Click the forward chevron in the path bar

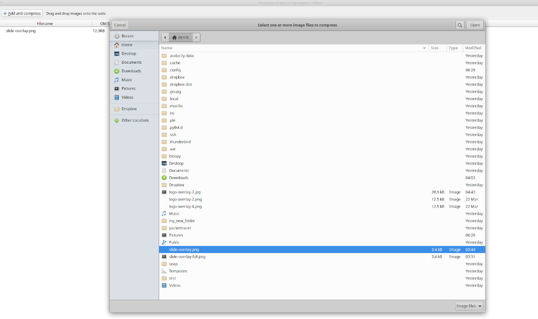click(196, 37)
